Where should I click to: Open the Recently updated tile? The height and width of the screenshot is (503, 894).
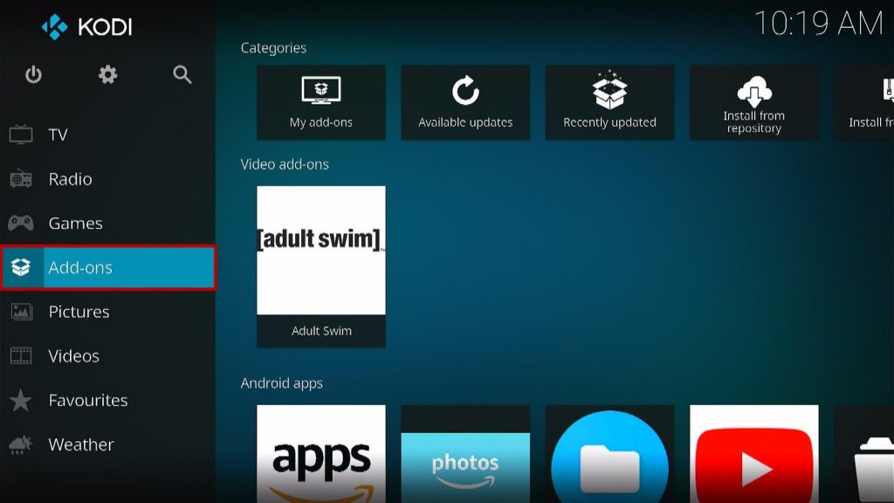(609, 102)
